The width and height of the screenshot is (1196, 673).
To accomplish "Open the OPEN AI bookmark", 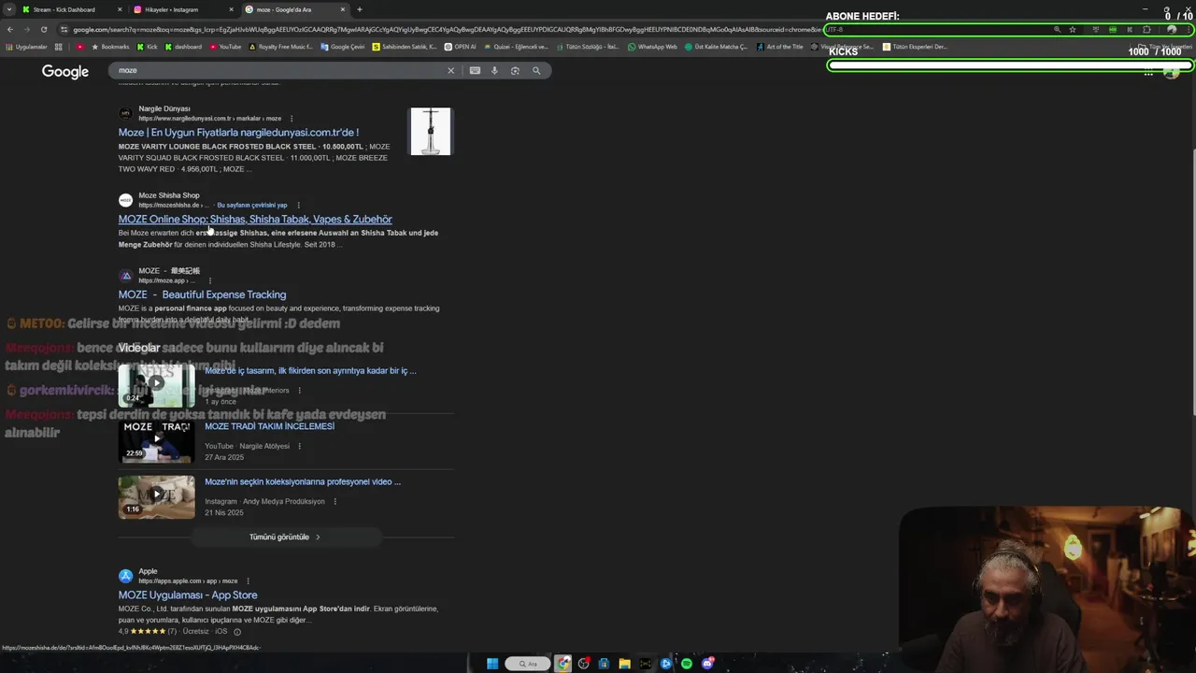I will point(460,47).
